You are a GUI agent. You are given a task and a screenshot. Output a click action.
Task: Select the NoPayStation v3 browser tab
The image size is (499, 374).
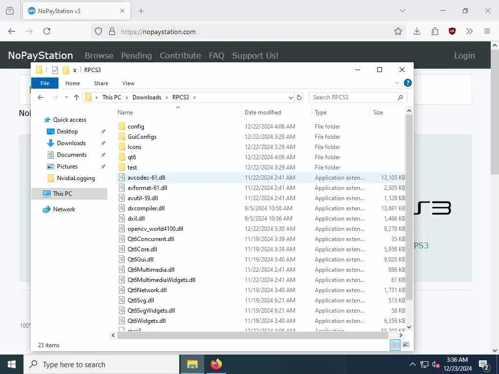(77, 11)
